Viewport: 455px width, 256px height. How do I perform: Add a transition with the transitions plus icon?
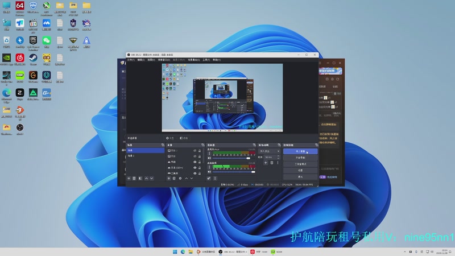tap(266, 163)
